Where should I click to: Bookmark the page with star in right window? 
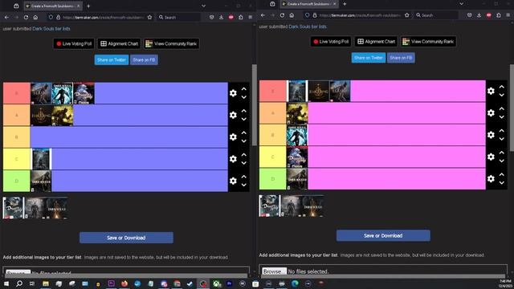(x=407, y=15)
